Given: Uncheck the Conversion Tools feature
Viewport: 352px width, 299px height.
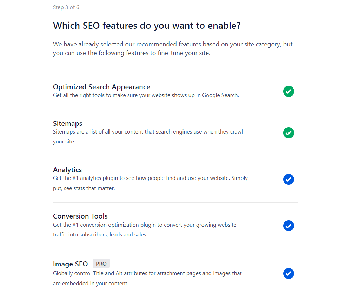Looking at the screenshot, I should [x=288, y=226].
